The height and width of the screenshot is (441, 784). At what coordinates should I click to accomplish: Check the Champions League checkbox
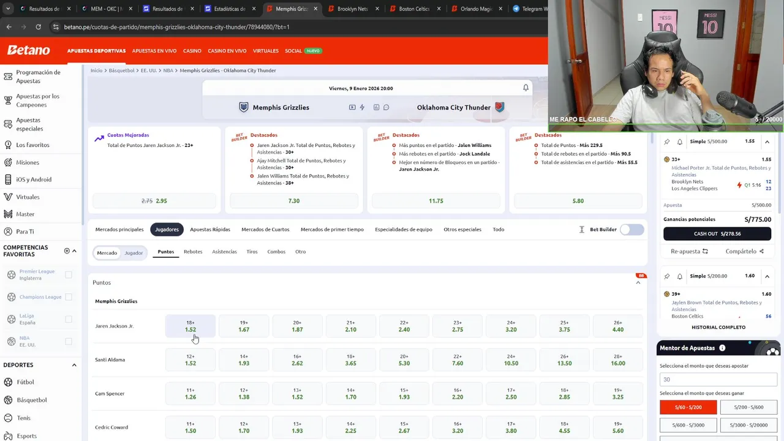click(69, 297)
